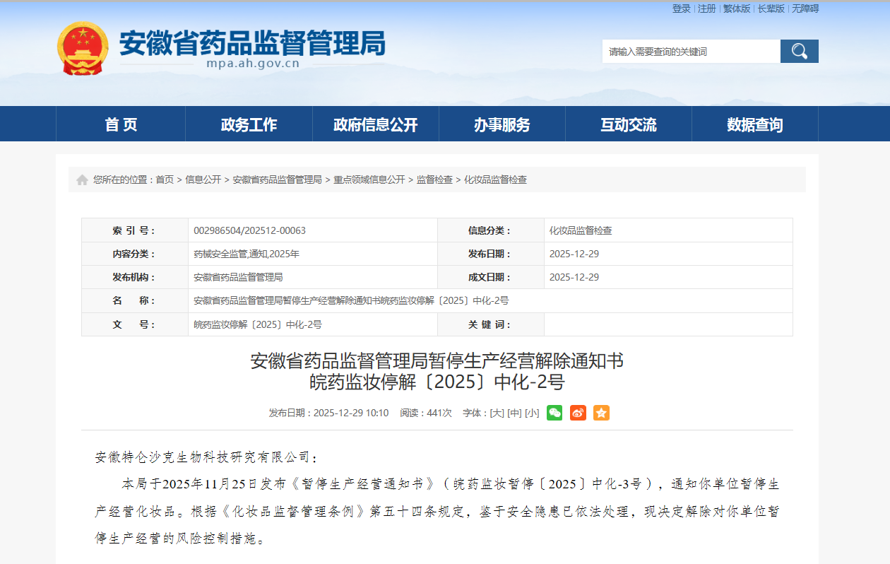Focus the keyword search input field
This screenshot has width=890, height=564.
point(691,52)
